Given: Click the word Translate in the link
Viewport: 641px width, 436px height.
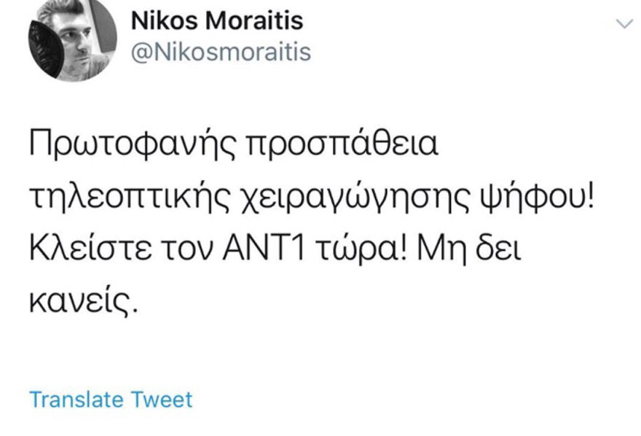Looking at the screenshot, I should click(x=76, y=400).
